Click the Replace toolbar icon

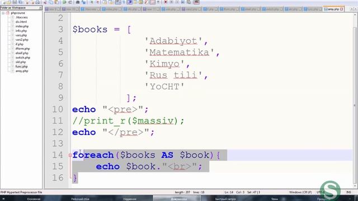point(83,2)
